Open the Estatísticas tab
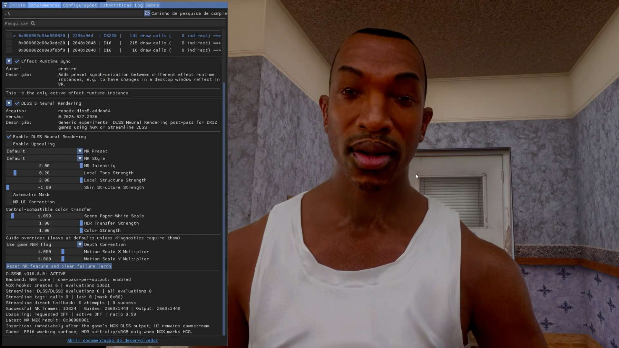 pyautogui.click(x=116, y=5)
